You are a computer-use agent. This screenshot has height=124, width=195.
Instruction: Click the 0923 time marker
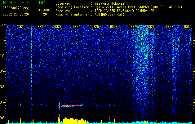pyautogui.click(x=58, y=27)
